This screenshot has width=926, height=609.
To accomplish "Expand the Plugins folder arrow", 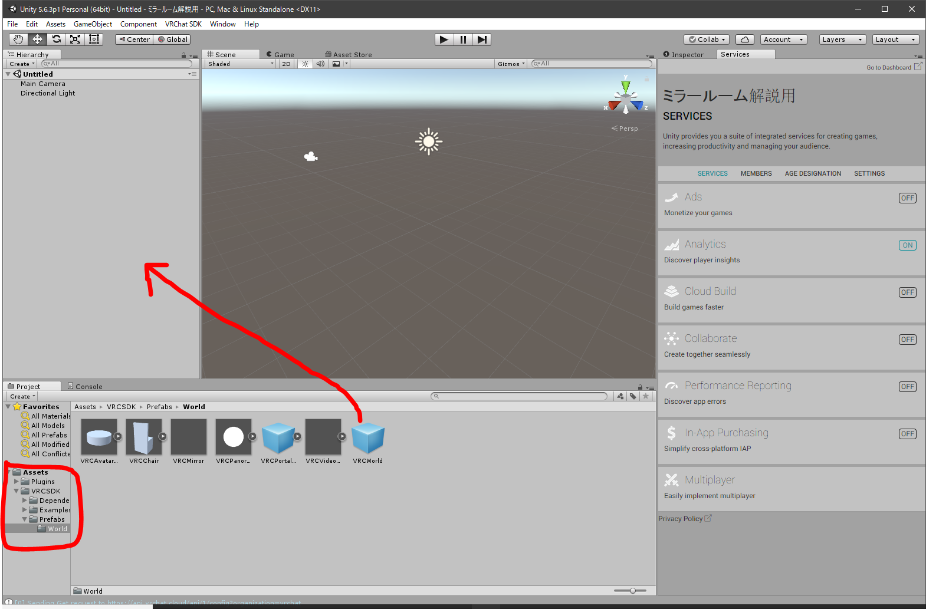I will [x=17, y=482].
